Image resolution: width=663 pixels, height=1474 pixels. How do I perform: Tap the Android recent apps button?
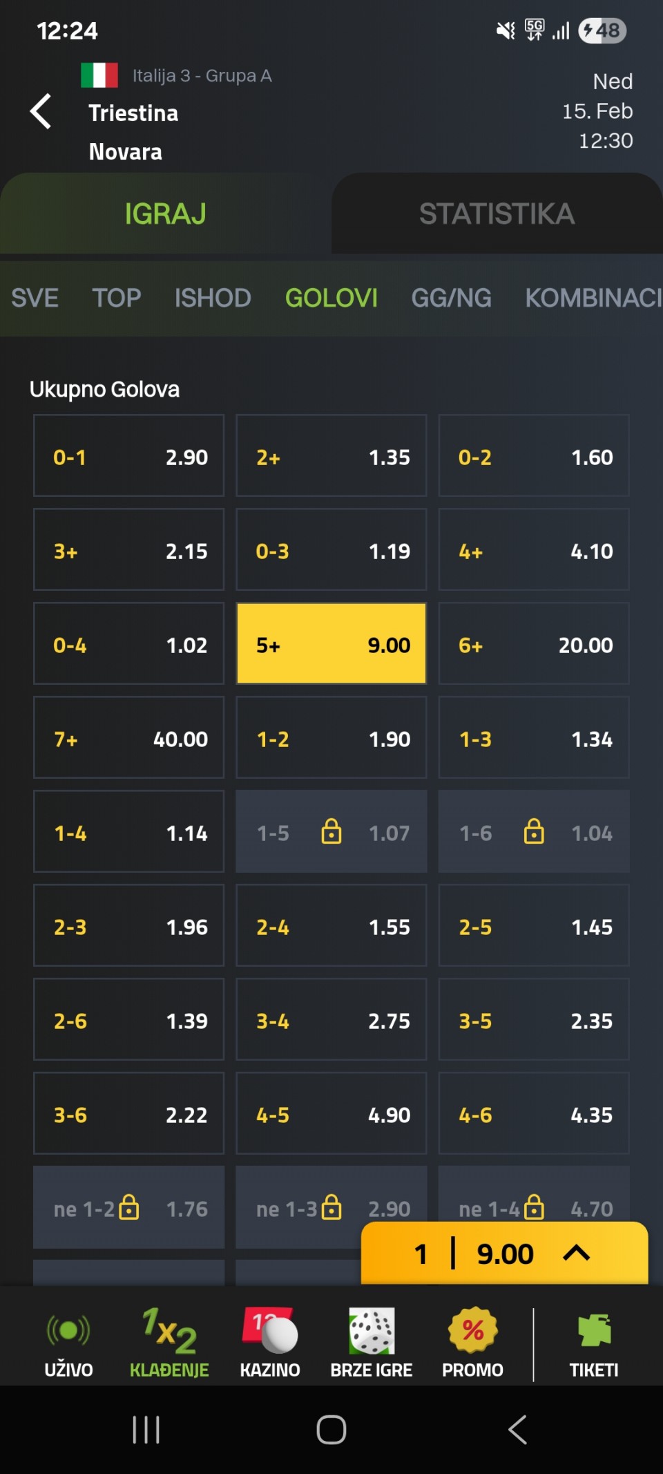[146, 1430]
